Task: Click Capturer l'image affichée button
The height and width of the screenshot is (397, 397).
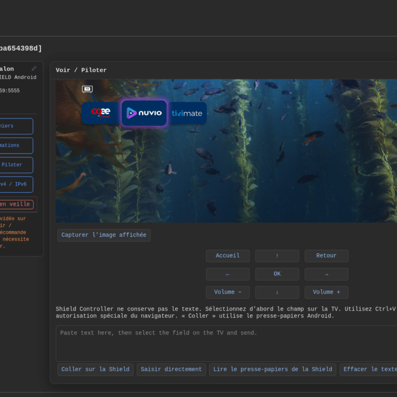Action: click(104, 235)
